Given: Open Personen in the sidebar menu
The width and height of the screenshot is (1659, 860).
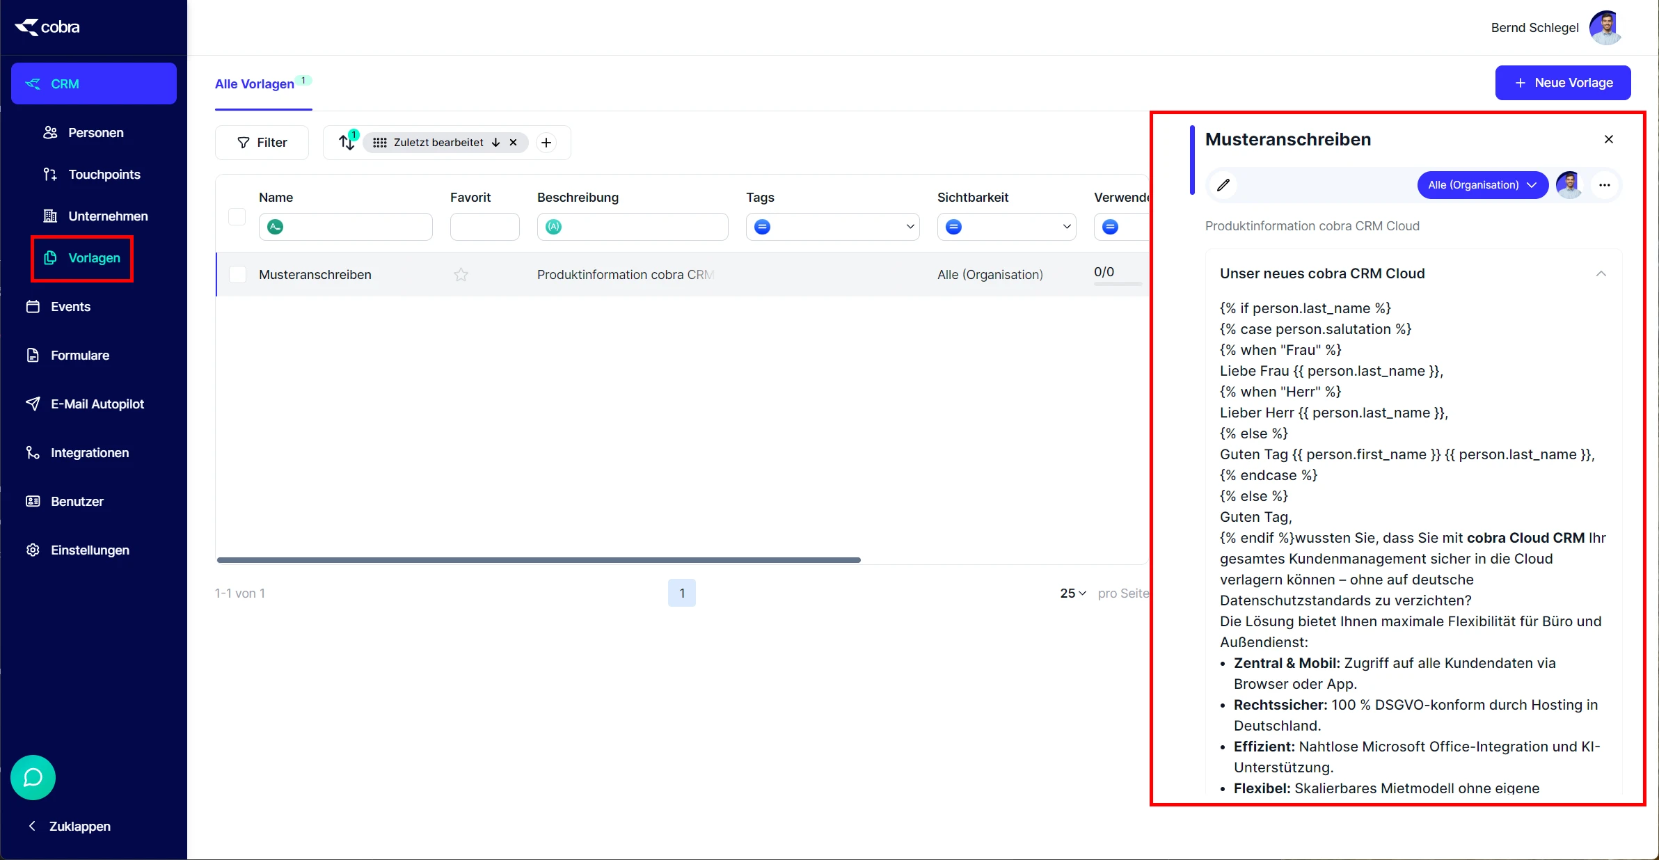Looking at the screenshot, I should tap(95, 133).
